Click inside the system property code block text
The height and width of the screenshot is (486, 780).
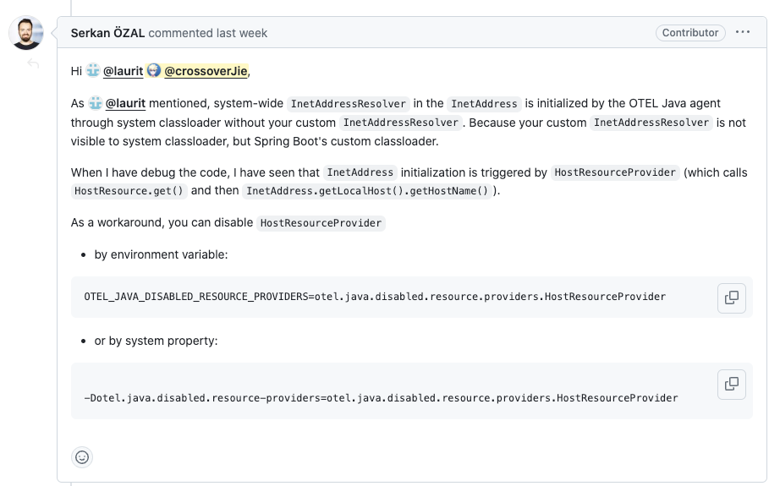coord(381,397)
